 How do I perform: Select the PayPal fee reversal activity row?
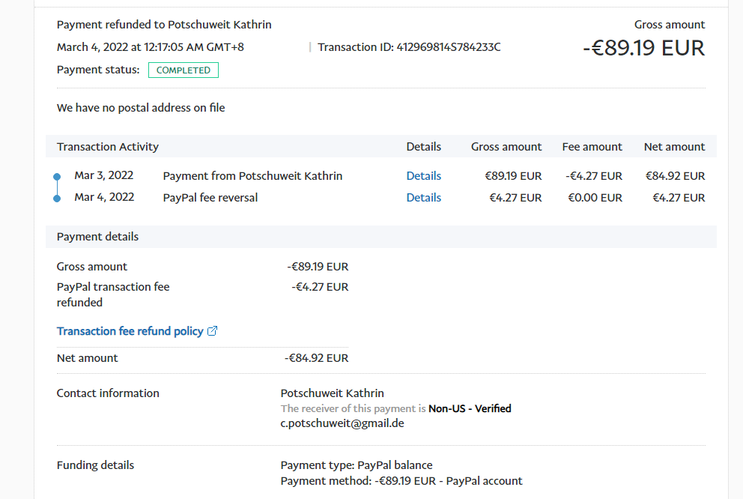click(210, 198)
